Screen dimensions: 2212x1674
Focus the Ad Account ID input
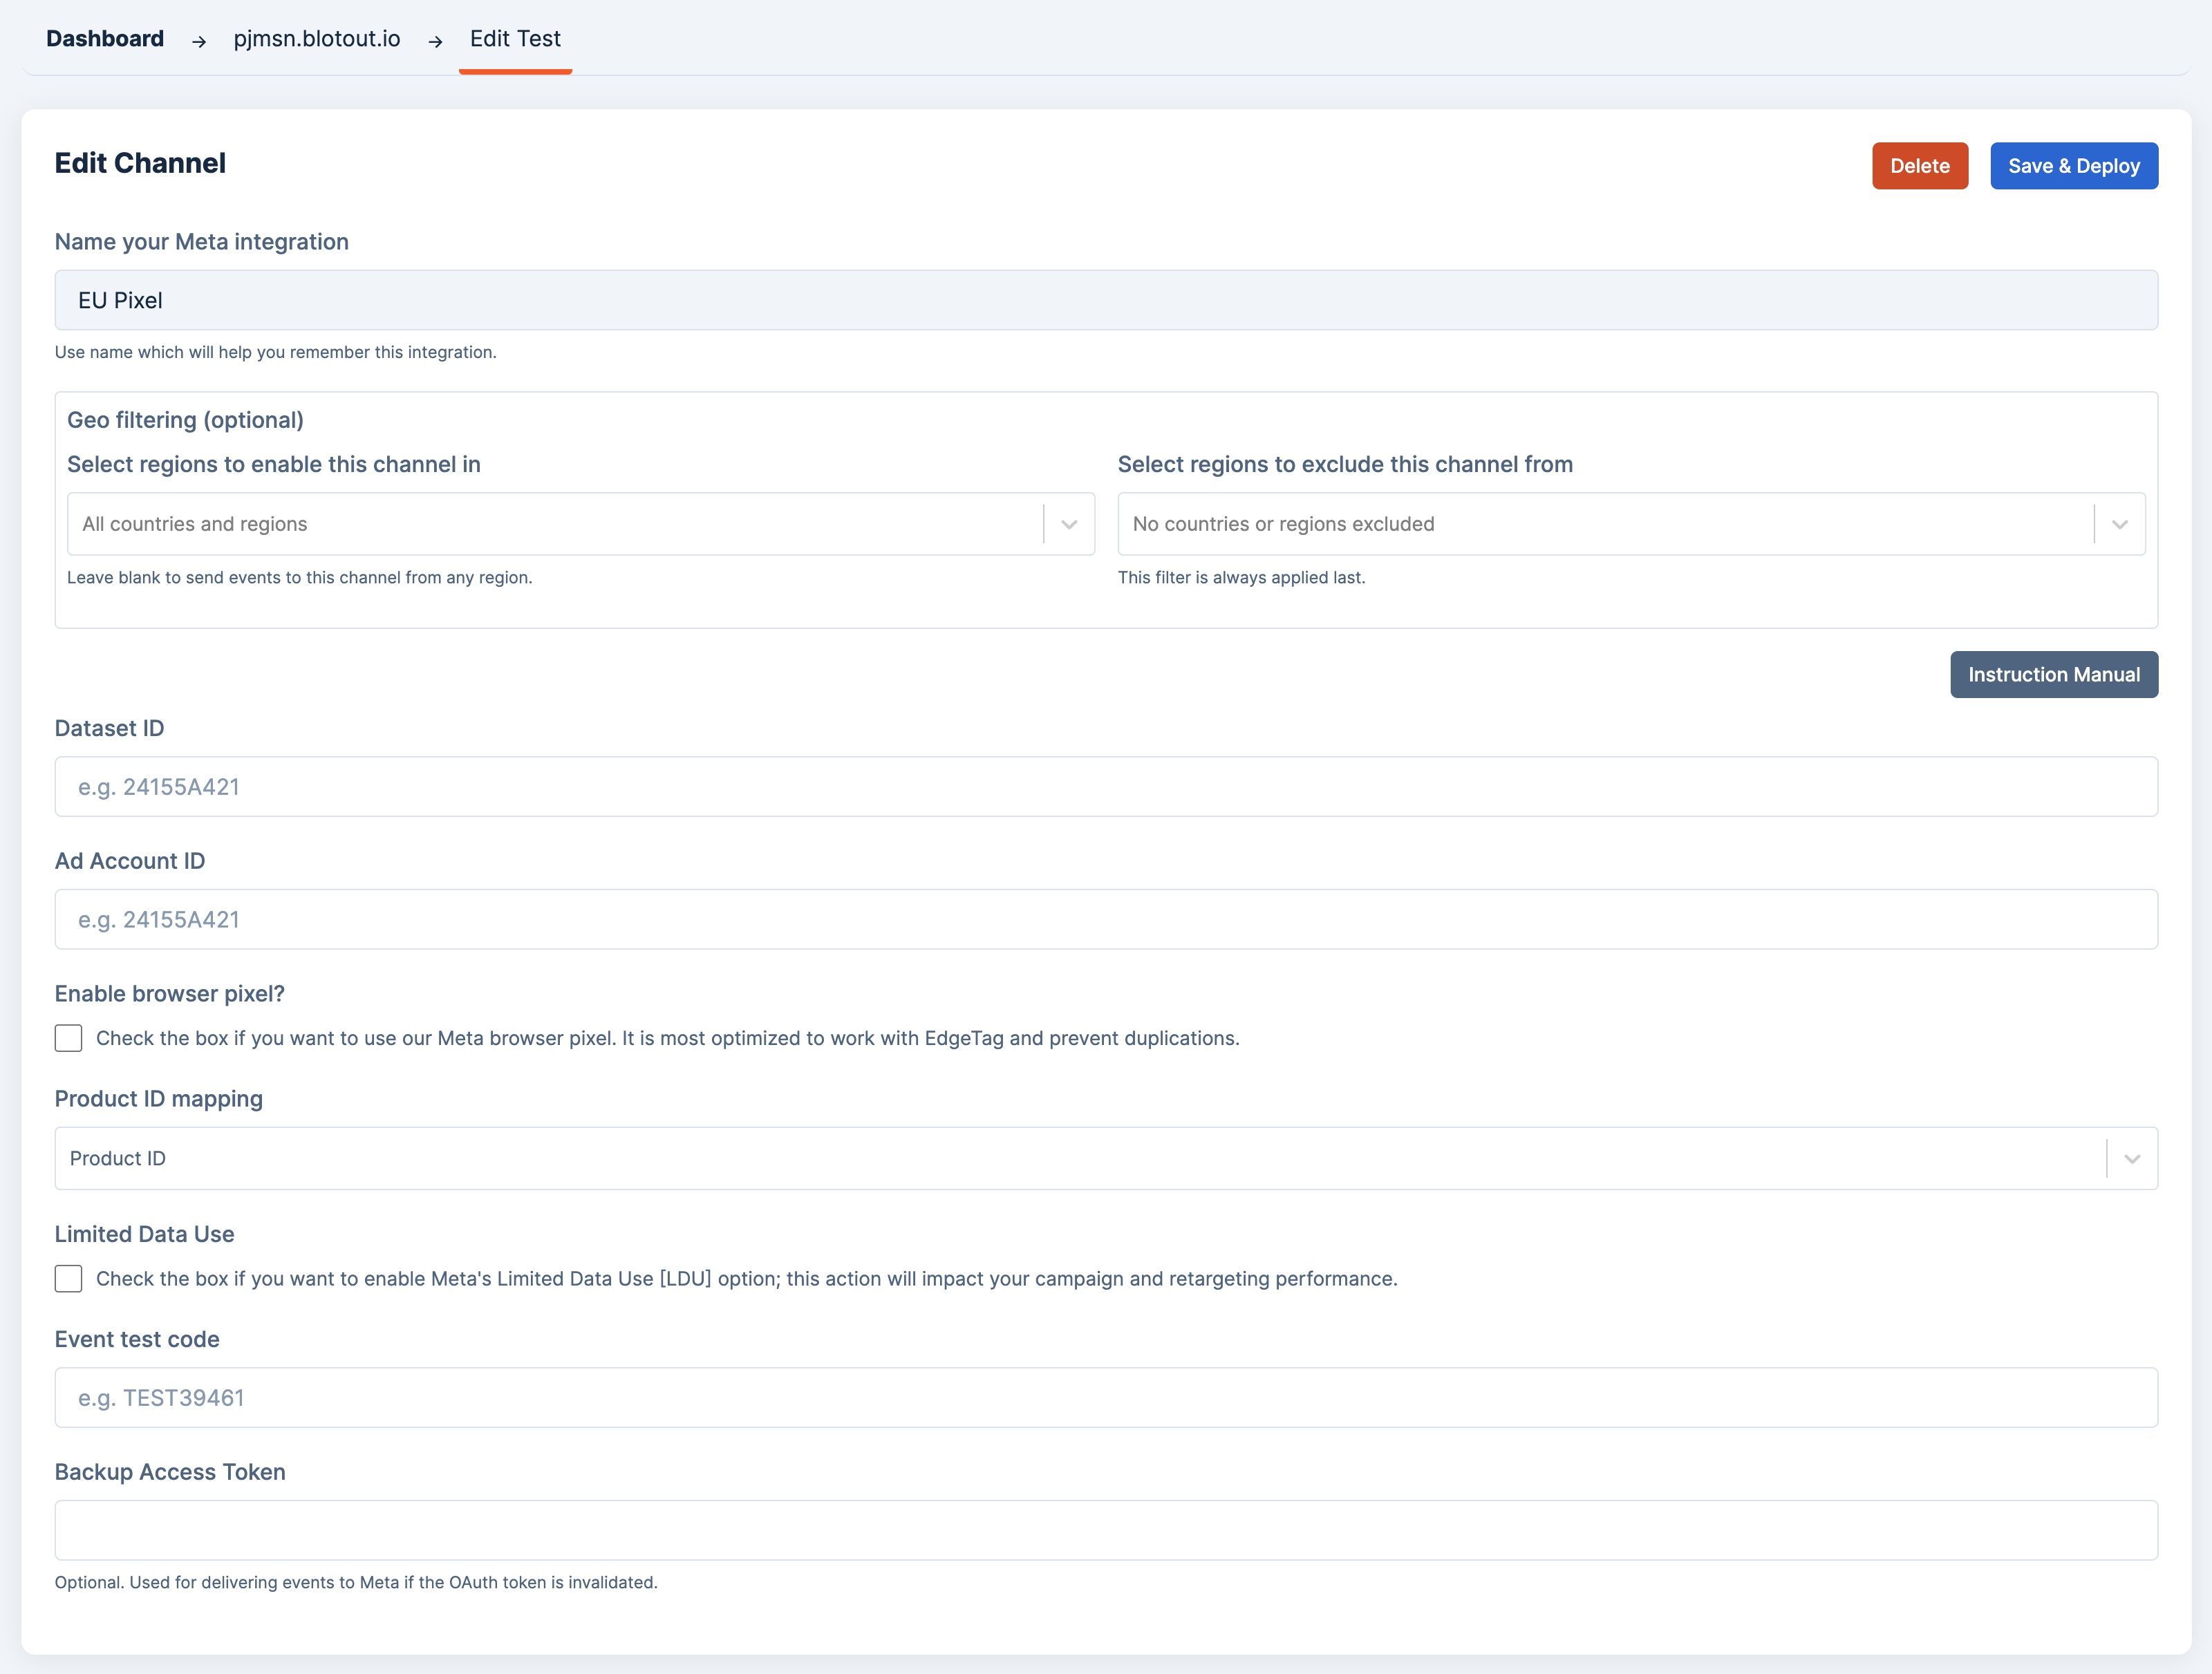(1105, 920)
